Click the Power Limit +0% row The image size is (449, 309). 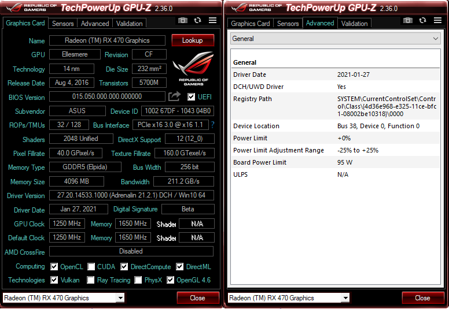click(336, 138)
